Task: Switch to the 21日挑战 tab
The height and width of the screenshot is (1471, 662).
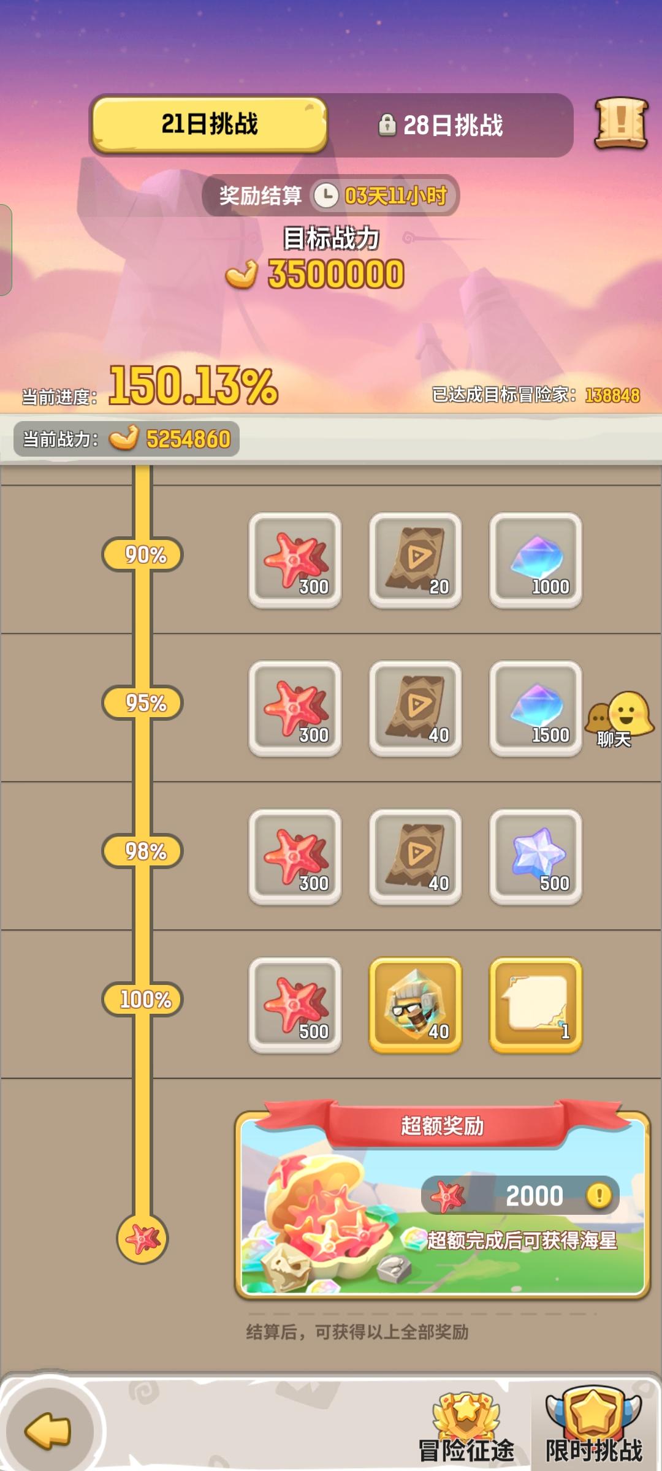Action: pos(209,124)
